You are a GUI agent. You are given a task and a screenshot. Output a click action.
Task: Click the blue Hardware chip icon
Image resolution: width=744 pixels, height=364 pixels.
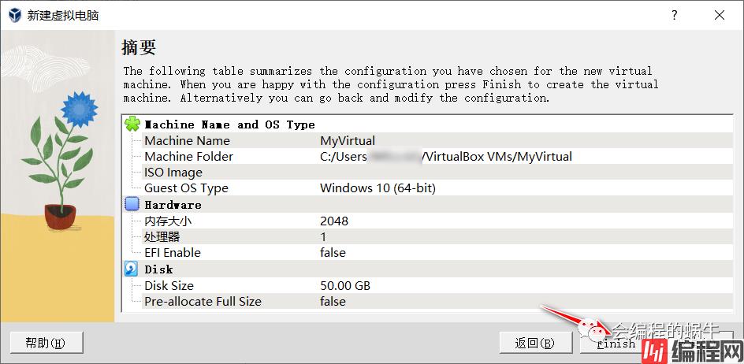pyautogui.click(x=132, y=205)
